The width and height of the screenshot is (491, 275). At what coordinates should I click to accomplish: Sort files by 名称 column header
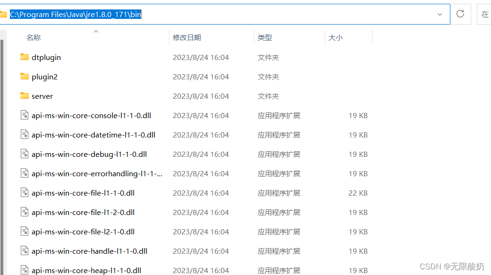34,37
